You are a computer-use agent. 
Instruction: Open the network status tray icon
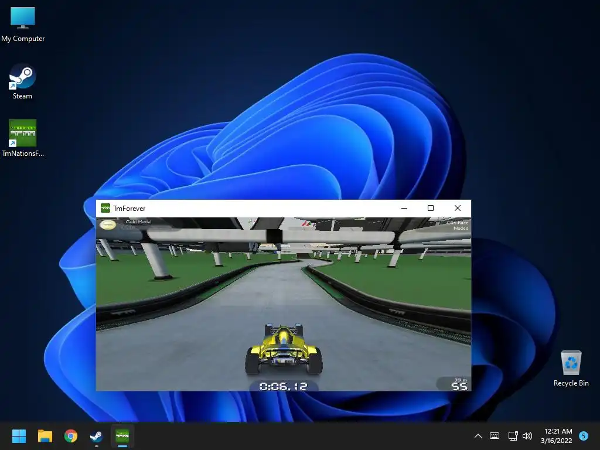click(x=513, y=436)
